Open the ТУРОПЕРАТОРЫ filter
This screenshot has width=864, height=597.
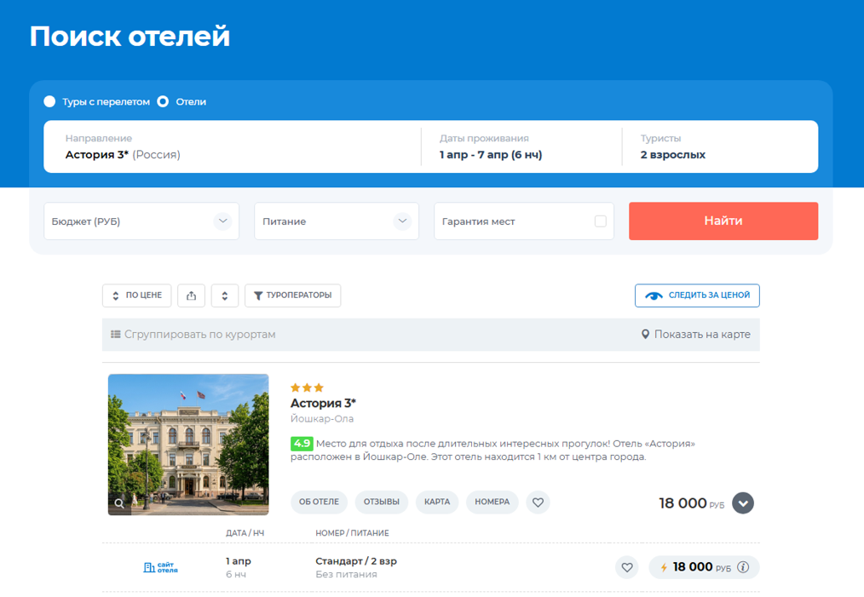pos(292,296)
